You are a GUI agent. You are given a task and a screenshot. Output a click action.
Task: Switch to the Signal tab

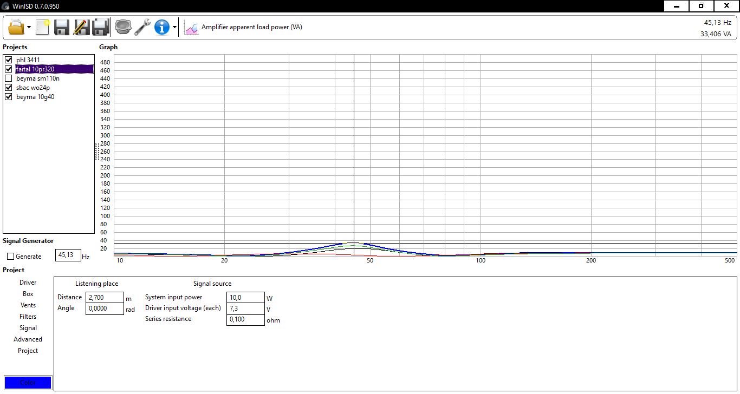(x=28, y=328)
